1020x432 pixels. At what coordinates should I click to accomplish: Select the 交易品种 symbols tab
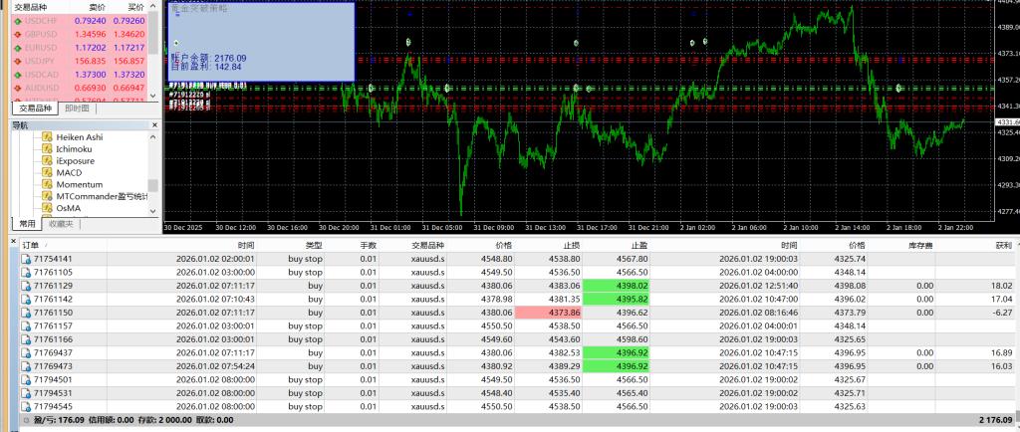click(x=33, y=108)
